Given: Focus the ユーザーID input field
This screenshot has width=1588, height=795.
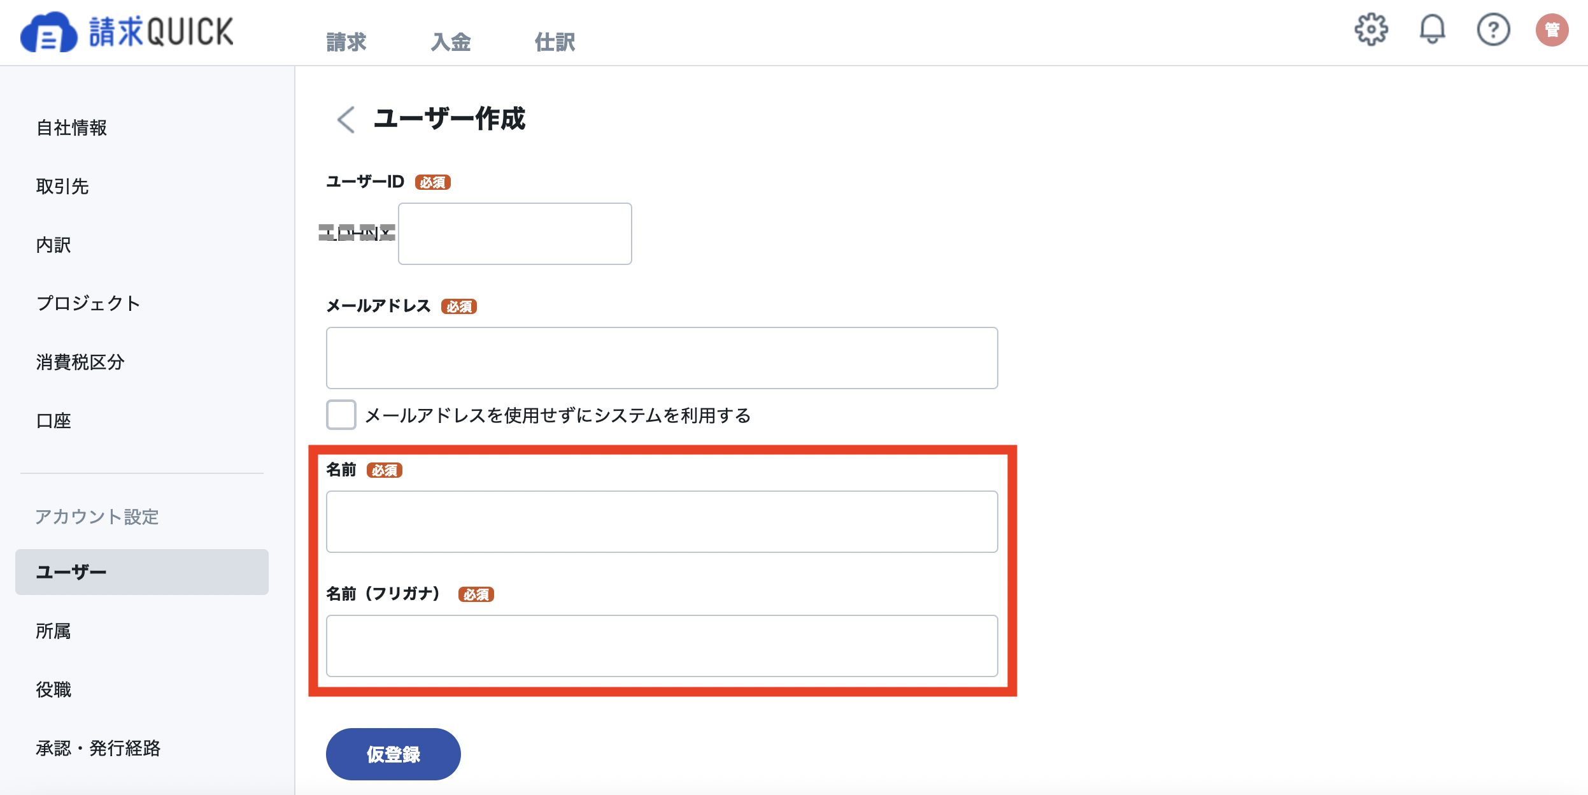Looking at the screenshot, I should pyautogui.click(x=514, y=234).
